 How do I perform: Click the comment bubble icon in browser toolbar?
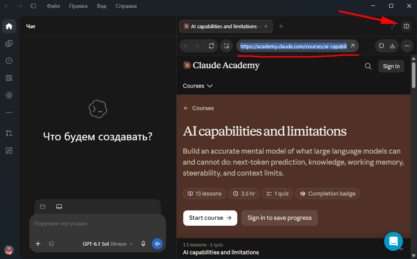(381, 46)
